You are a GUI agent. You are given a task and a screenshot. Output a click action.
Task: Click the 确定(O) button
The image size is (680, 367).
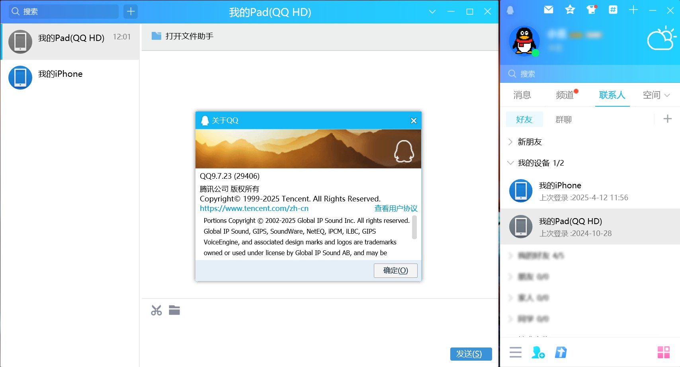point(396,271)
